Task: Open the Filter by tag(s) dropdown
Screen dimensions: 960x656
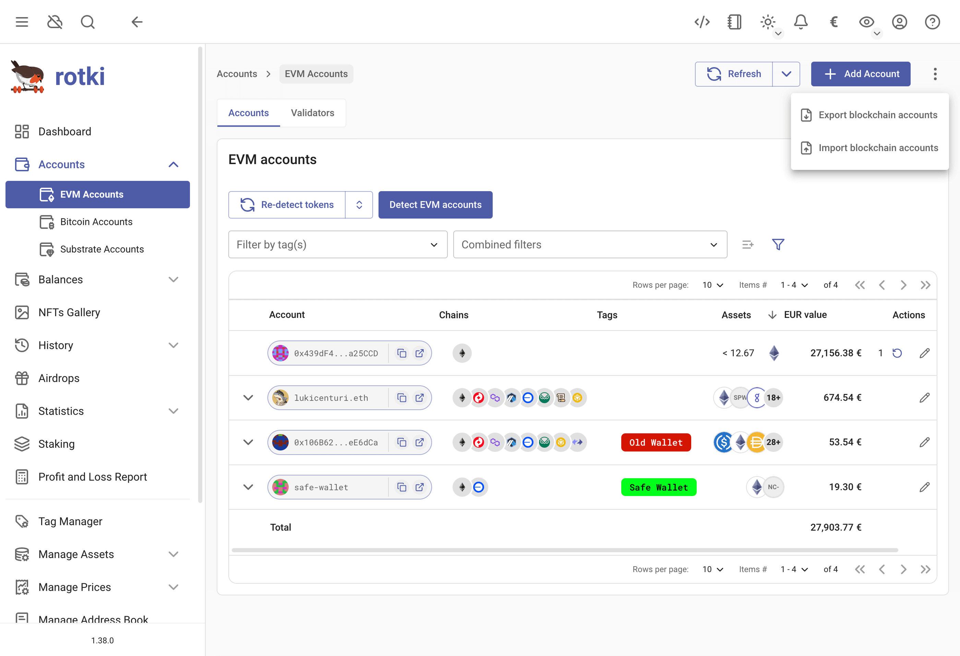Action: 337,244
